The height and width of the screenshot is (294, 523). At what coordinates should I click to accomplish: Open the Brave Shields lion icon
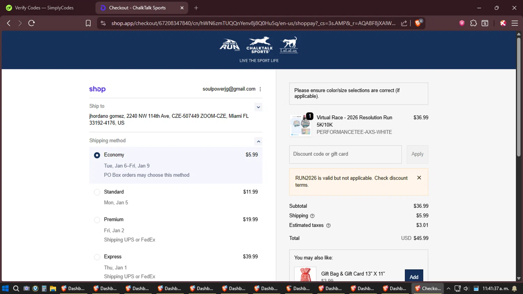tap(418, 23)
